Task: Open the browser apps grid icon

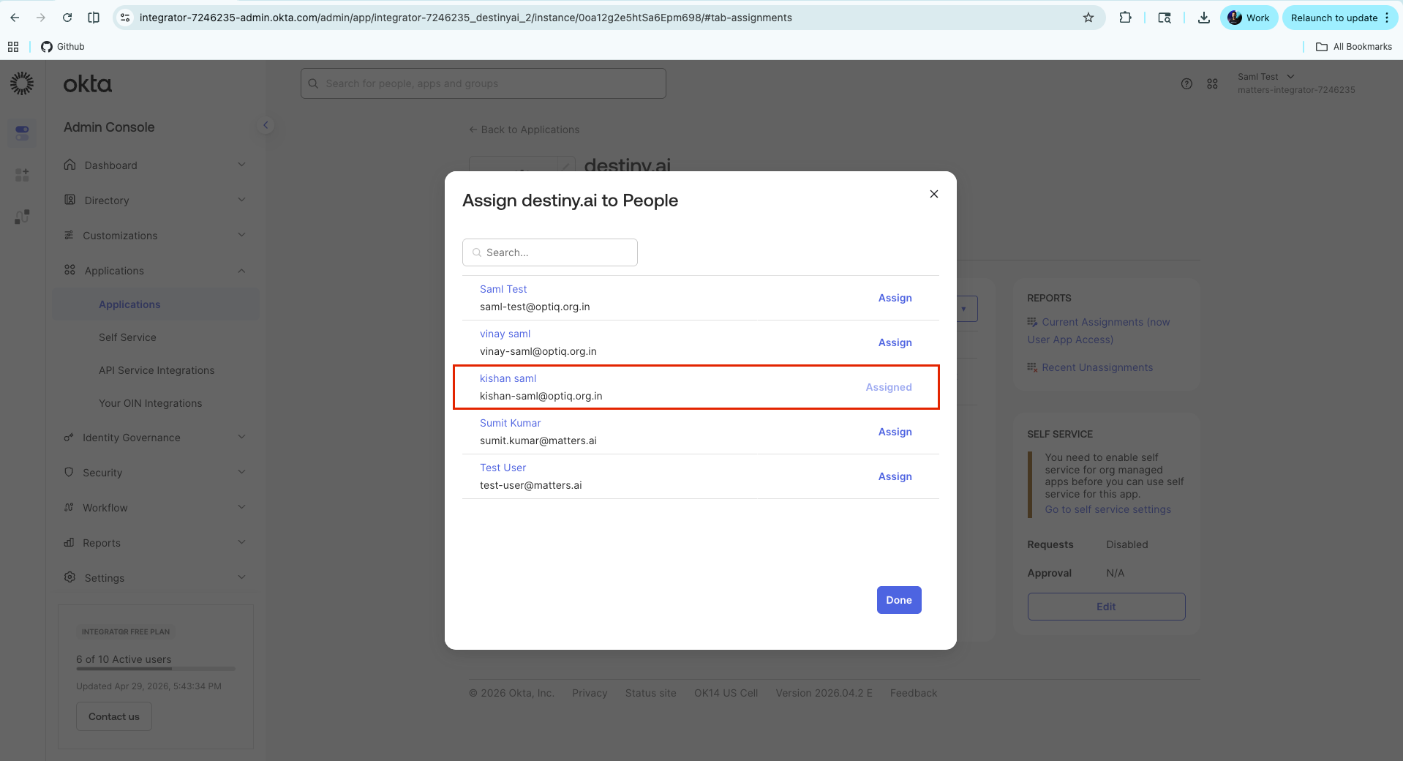Action: point(13,47)
